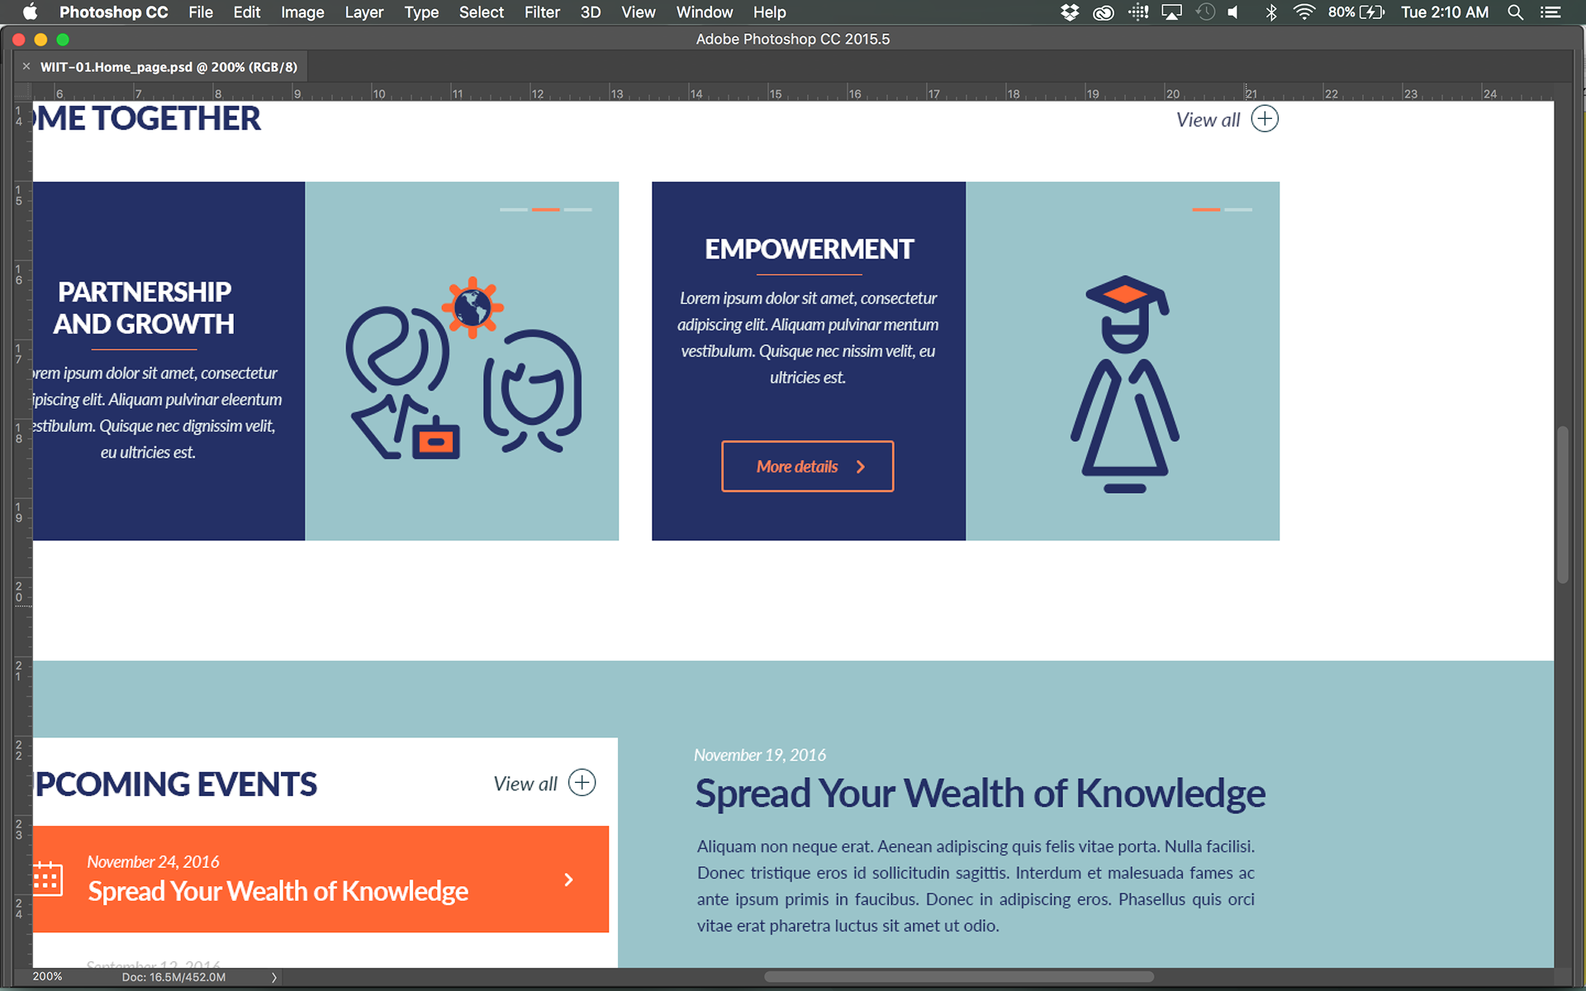1586x991 pixels.
Task: Open the Layer menu
Action: point(363,12)
